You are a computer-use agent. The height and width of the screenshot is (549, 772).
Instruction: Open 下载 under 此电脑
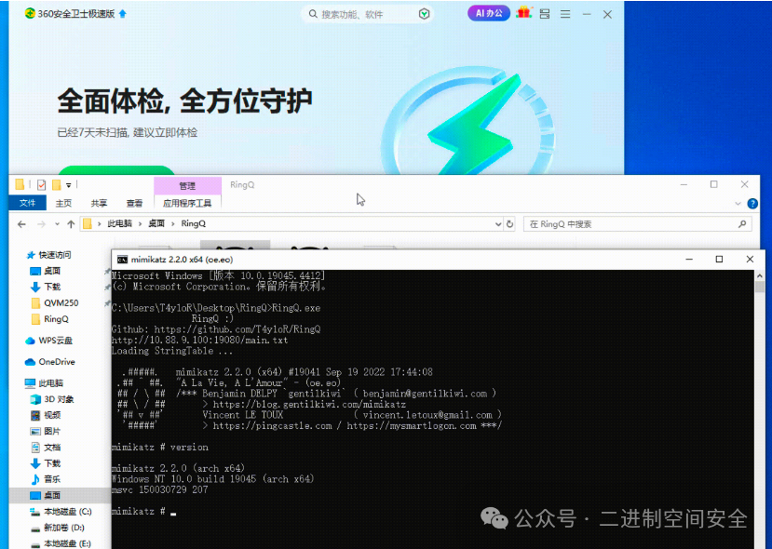46,463
